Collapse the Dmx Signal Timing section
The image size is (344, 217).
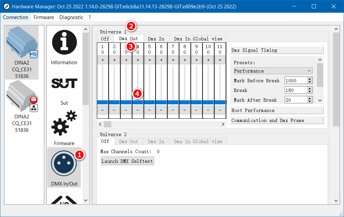[277, 50]
